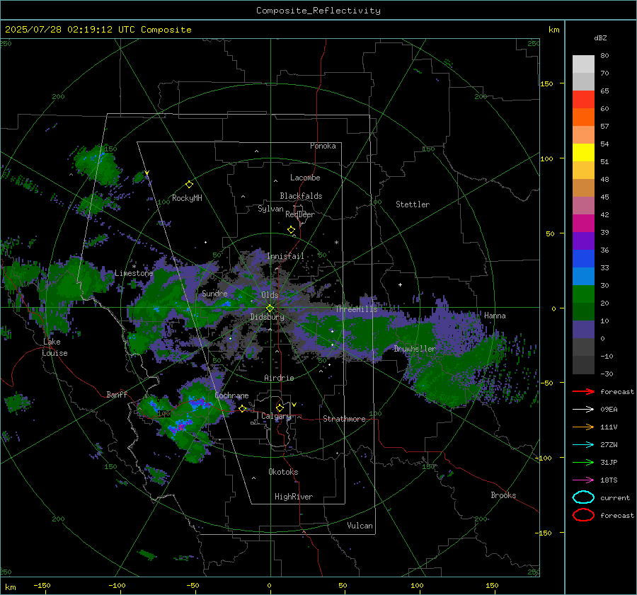Pick the orange swatch beside 60 dBZ

pos(583,117)
